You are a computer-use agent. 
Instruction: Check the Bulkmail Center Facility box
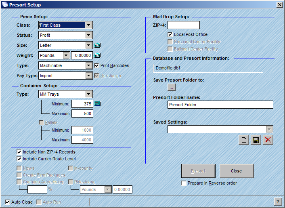click(x=170, y=49)
